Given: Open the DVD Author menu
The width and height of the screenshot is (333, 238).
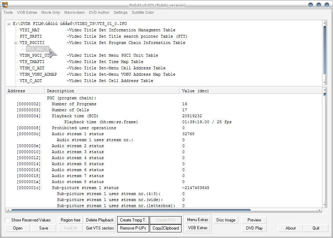Looking at the screenshot, I should (x=99, y=12).
